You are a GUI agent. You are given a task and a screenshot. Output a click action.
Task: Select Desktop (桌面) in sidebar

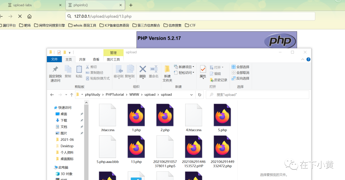click(61, 114)
